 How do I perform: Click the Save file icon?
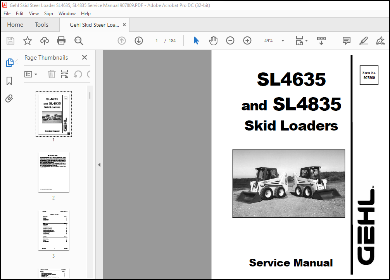[x=10, y=41]
